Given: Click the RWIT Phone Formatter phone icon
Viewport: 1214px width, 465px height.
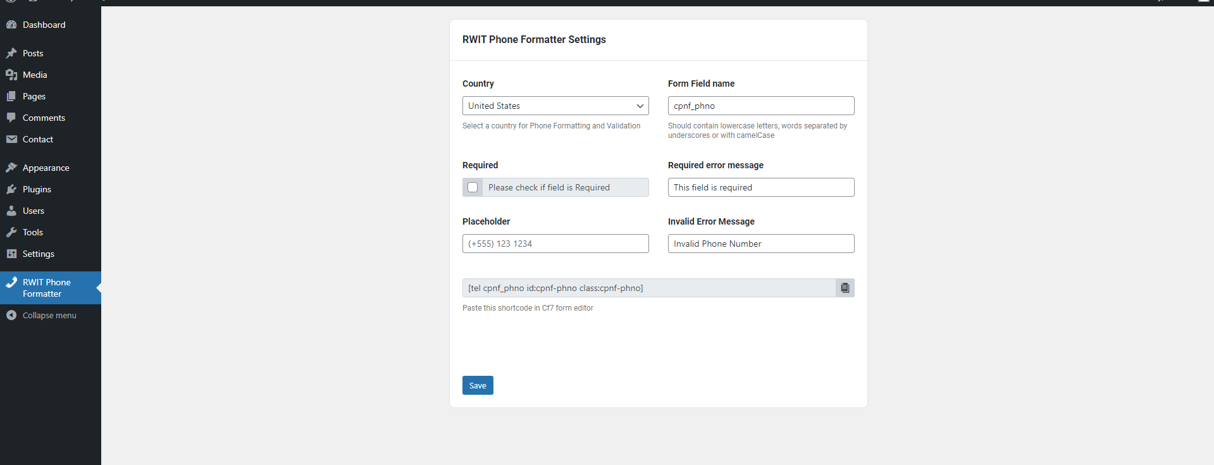Looking at the screenshot, I should pyautogui.click(x=11, y=282).
